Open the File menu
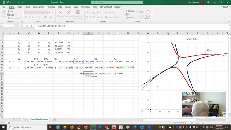Screen dimensions: 231x130 [4, 7]
